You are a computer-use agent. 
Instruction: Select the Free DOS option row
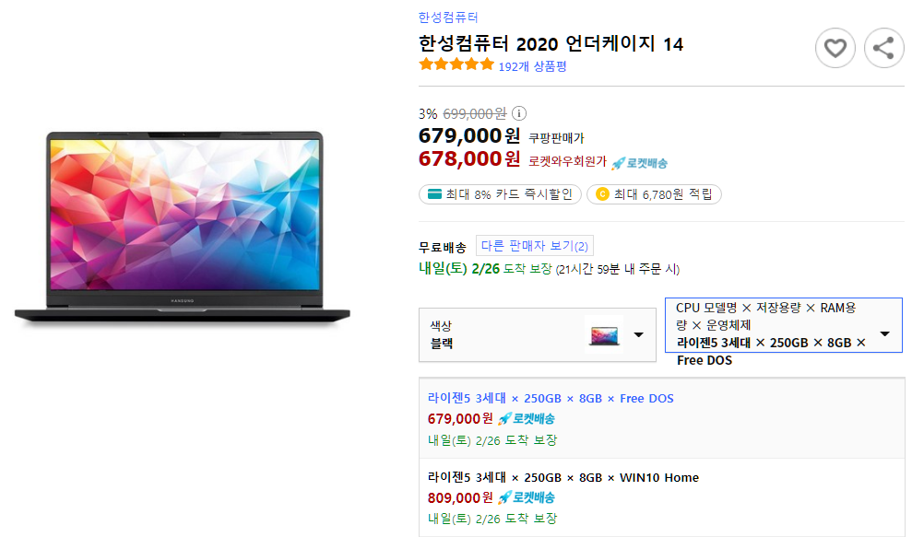pyautogui.click(x=662, y=418)
